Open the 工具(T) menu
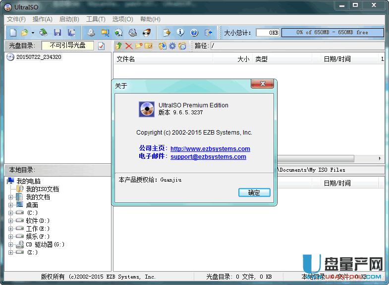389x285 pixels. (95, 19)
